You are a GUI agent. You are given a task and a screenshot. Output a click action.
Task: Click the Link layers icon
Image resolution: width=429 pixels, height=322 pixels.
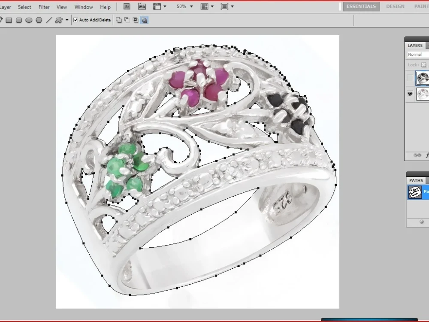(417, 155)
